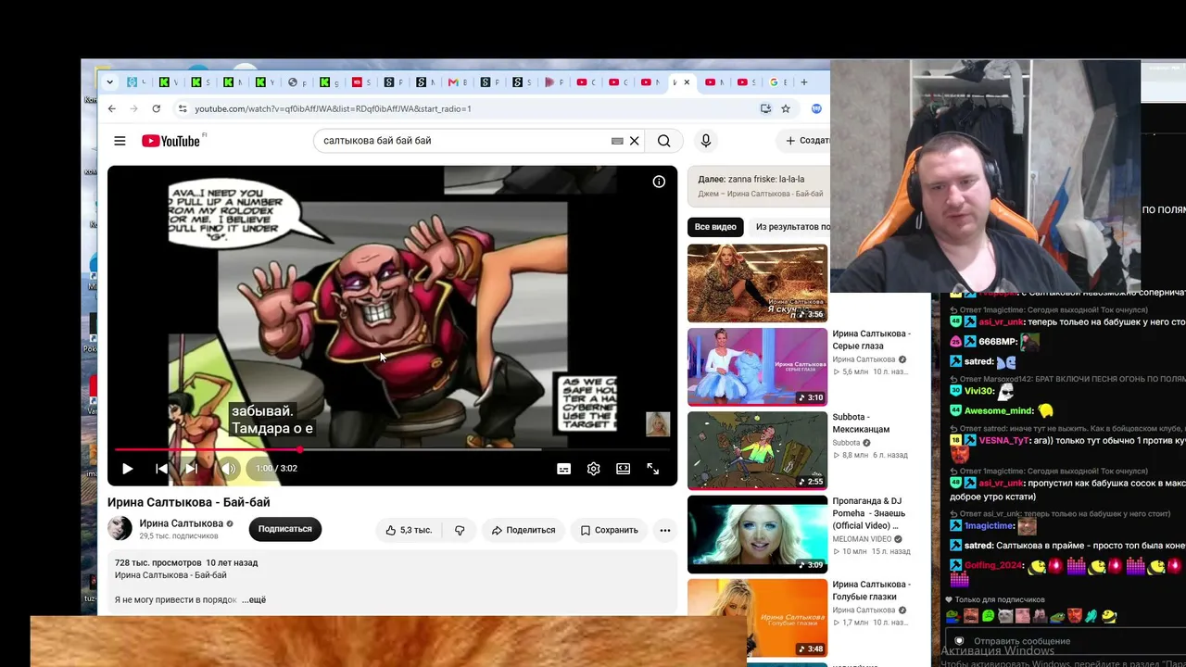The width and height of the screenshot is (1186, 667).
Task: Open the channel avatar beside Подписаться
Action: point(120,529)
